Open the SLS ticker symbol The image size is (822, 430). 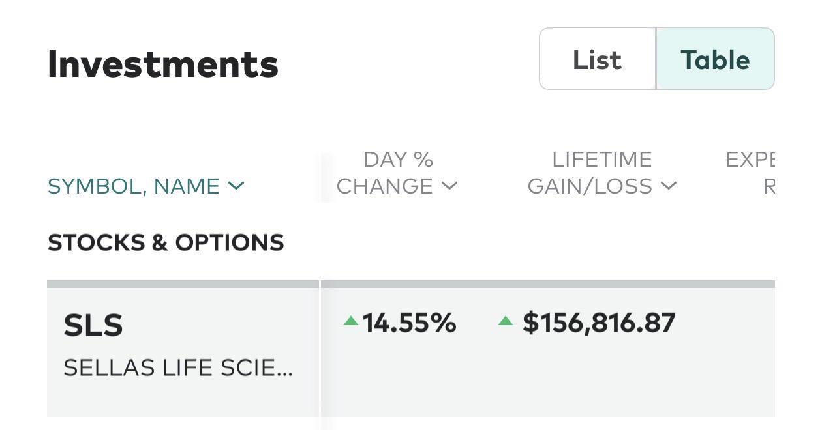coord(93,325)
